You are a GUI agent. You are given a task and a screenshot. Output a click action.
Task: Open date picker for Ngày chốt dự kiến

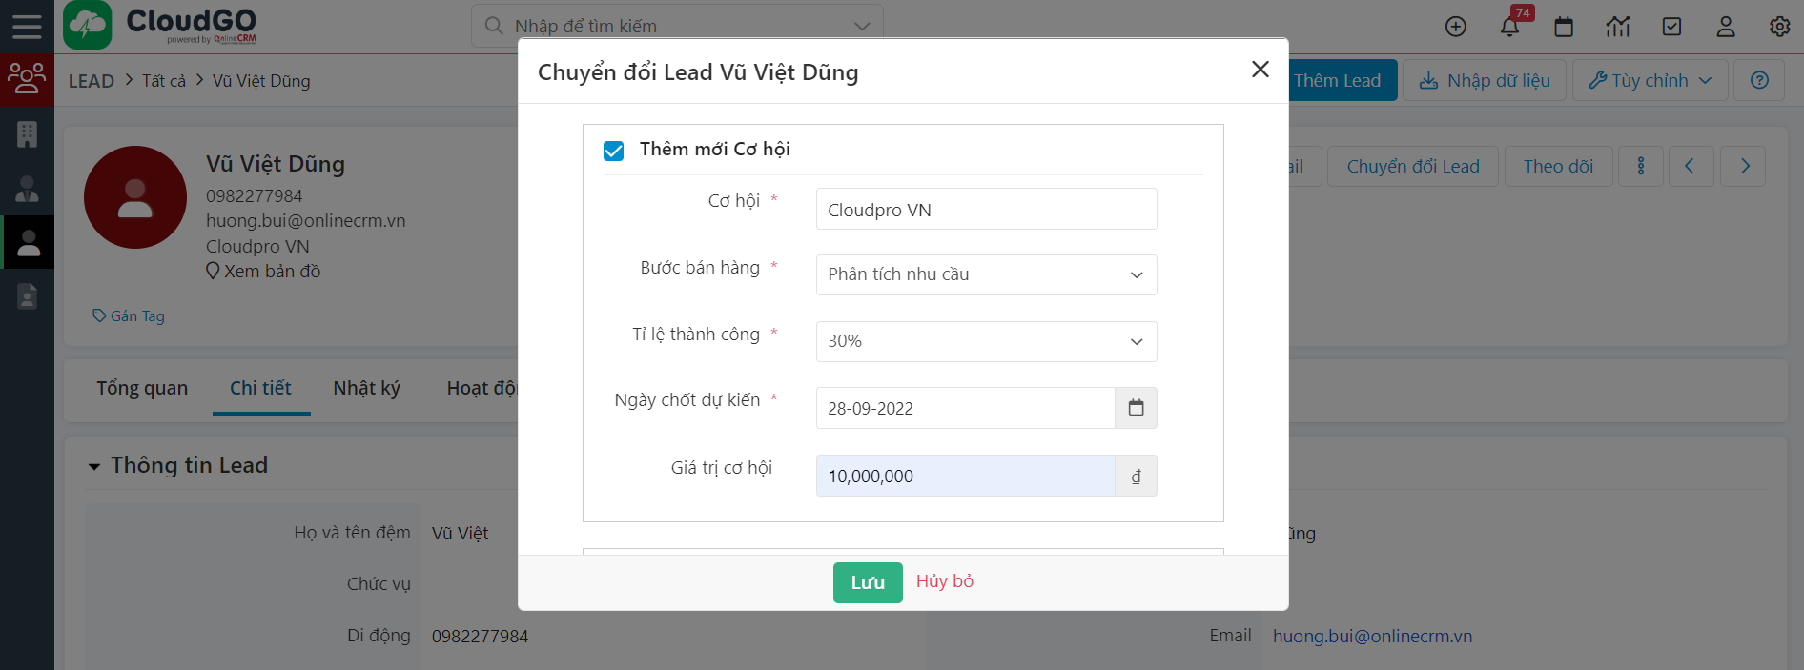tap(1136, 408)
